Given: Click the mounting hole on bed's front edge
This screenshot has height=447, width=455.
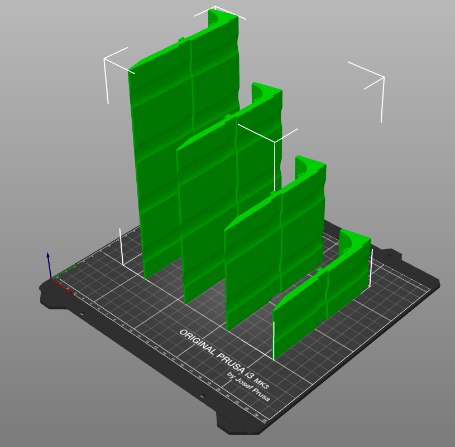Looking at the screenshot, I should tap(203, 397).
